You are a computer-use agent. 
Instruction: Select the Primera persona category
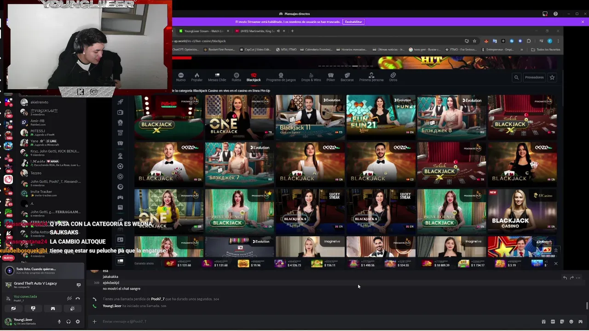point(371,77)
